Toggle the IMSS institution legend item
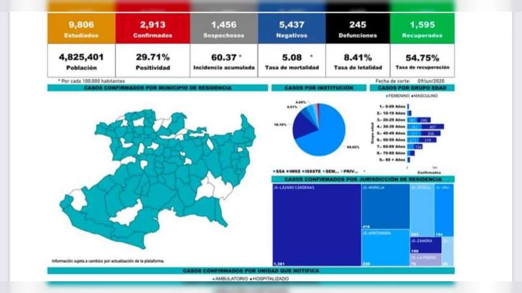The width and height of the screenshot is (522, 293). click(x=293, y=171)
